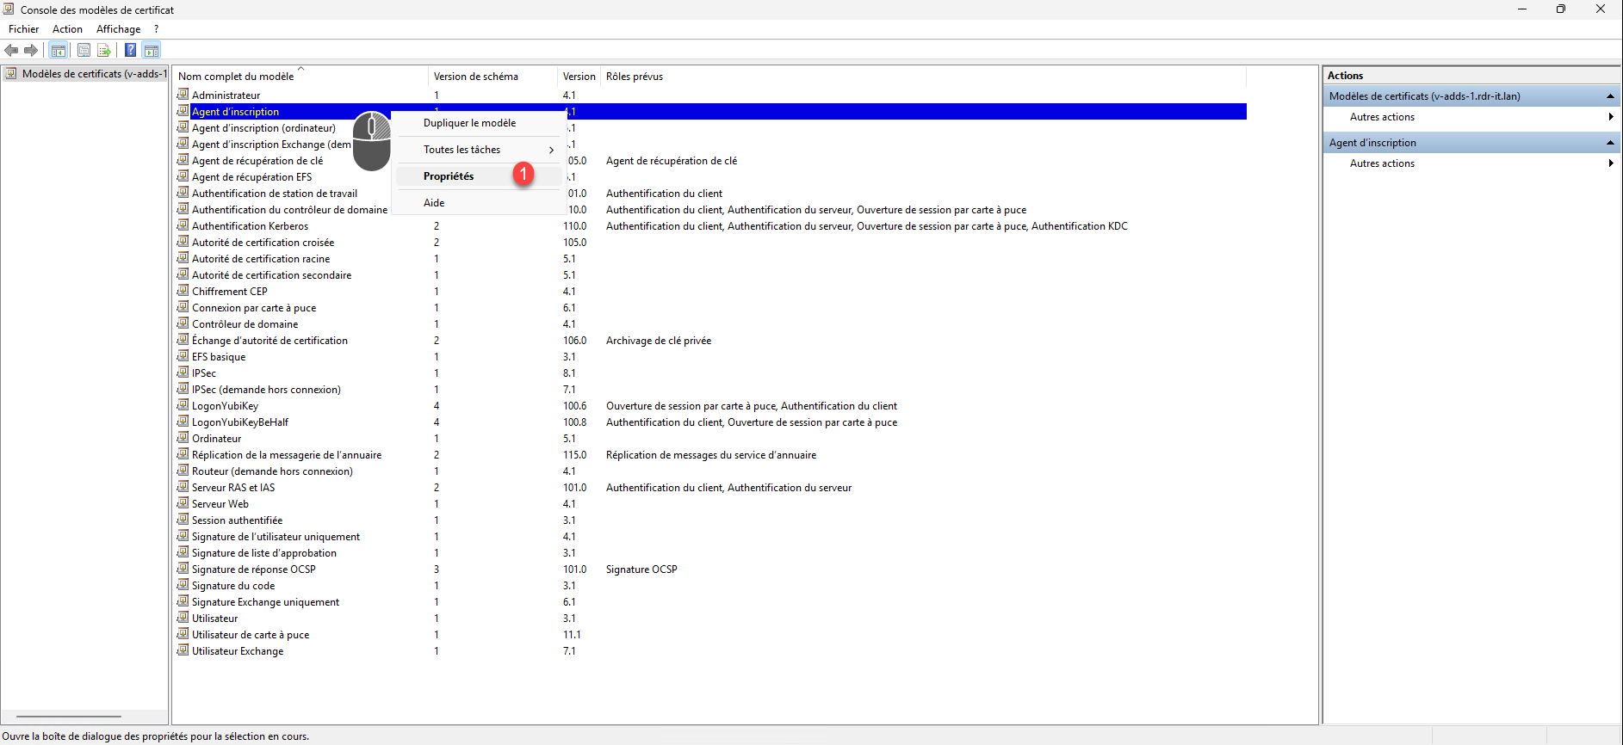Toggle the console tree show/hide button
The height and width of the screenshot is (745, 1623).
[x=59, y=50]
